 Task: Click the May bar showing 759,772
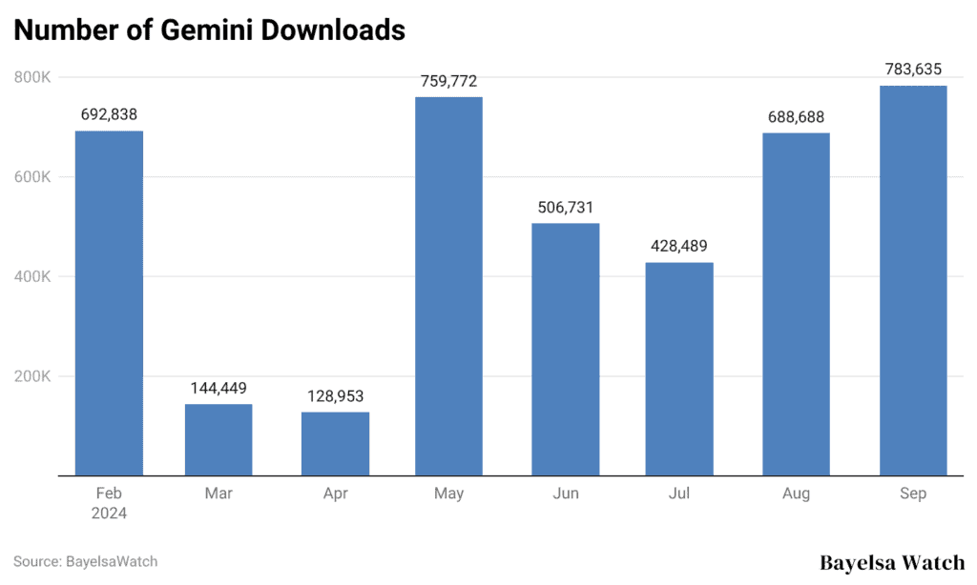(x=448, y=286)
